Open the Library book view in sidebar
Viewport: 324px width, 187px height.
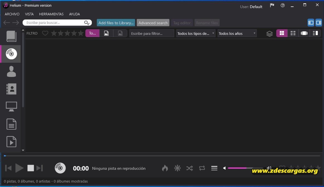coord(11,36)
